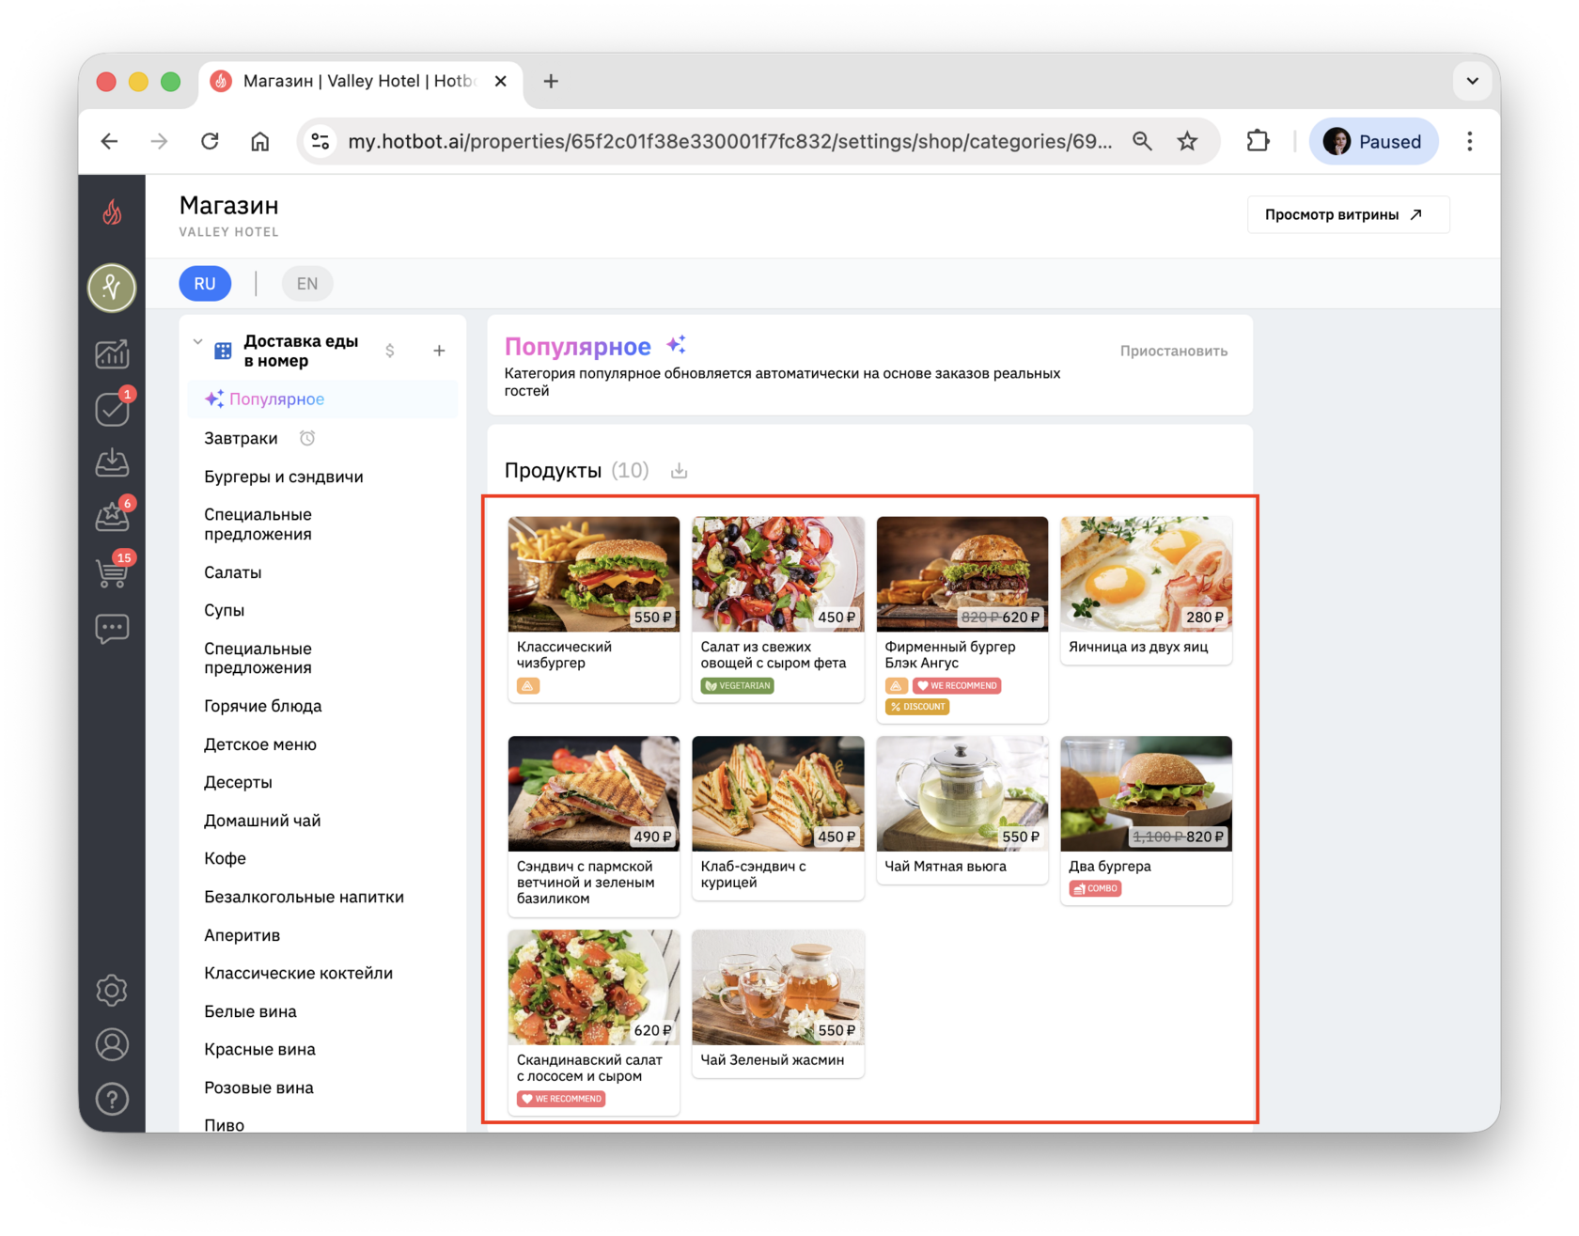Click the Hotbot flame logo in sidebar
The width and height of the screenshot is (1579, 1236).
[x=112, y=213]
